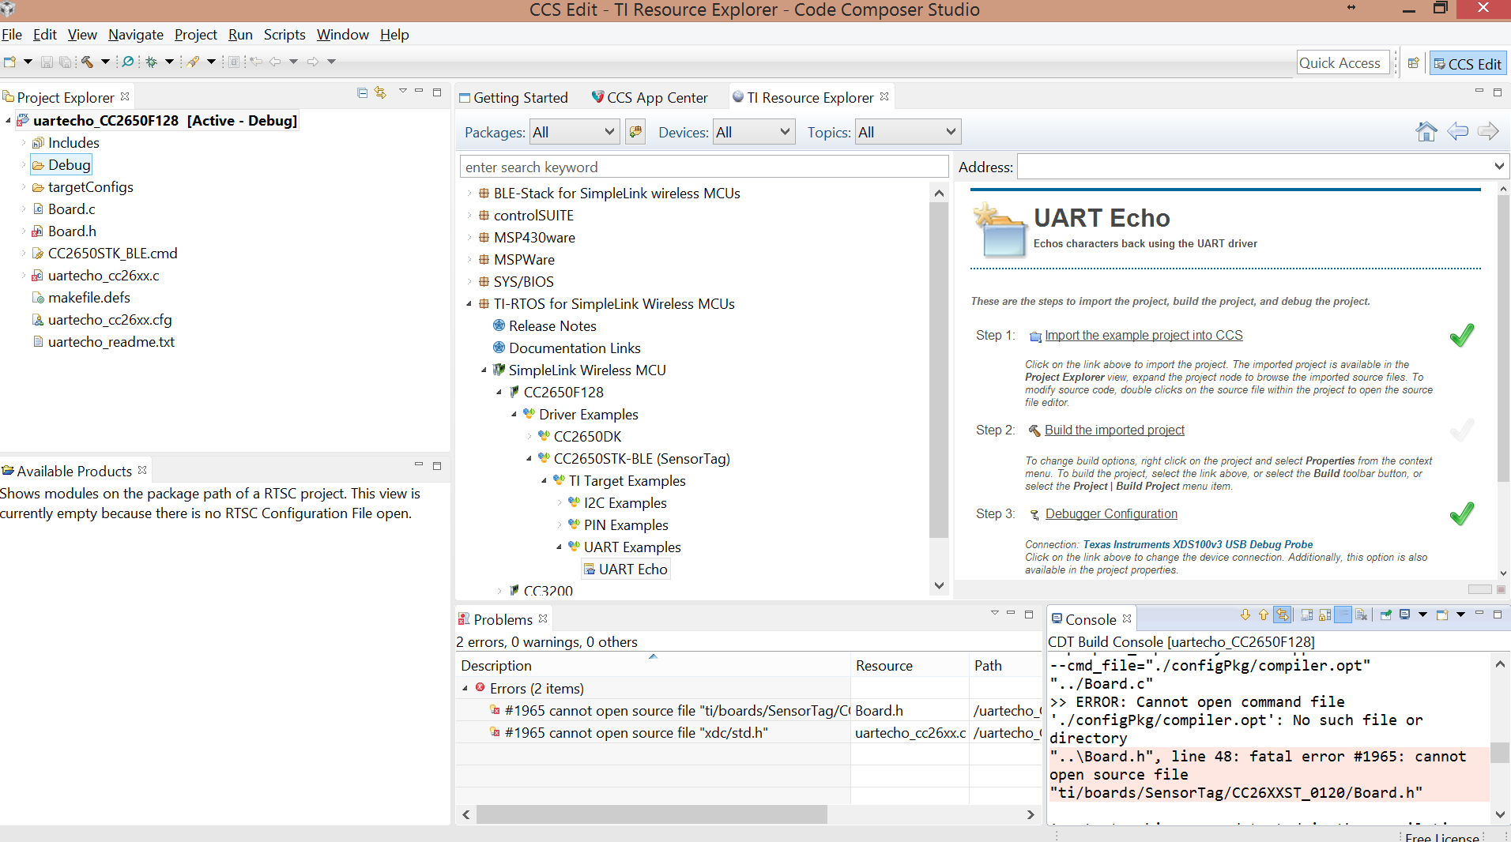Click Back arrow in Resource Explorer

(1457, 131)
